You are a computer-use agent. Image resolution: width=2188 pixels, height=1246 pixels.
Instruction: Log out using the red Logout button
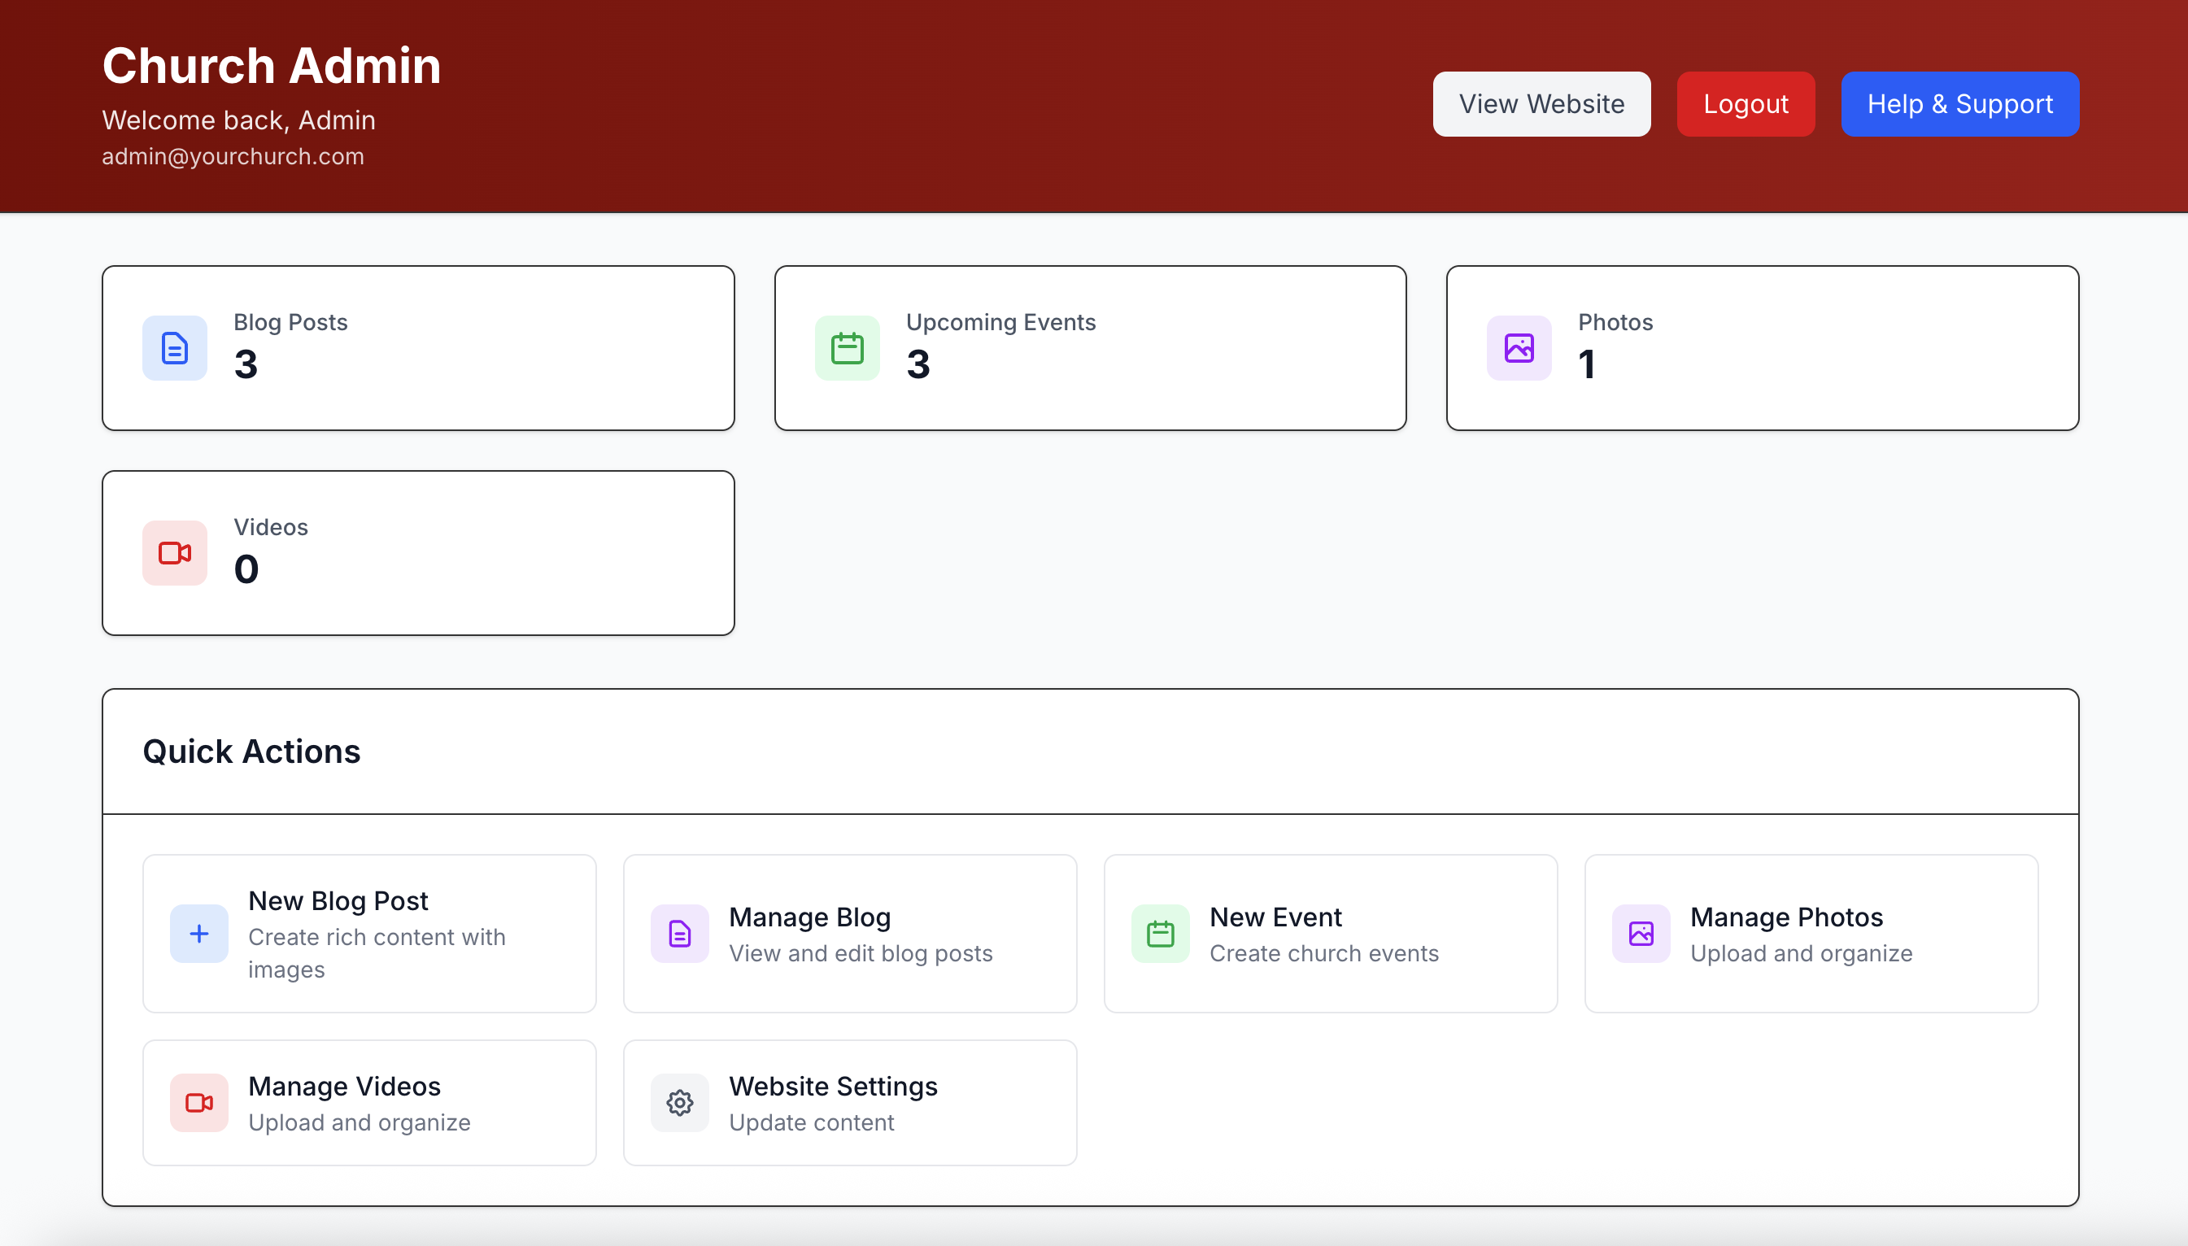click(1746, 104)
